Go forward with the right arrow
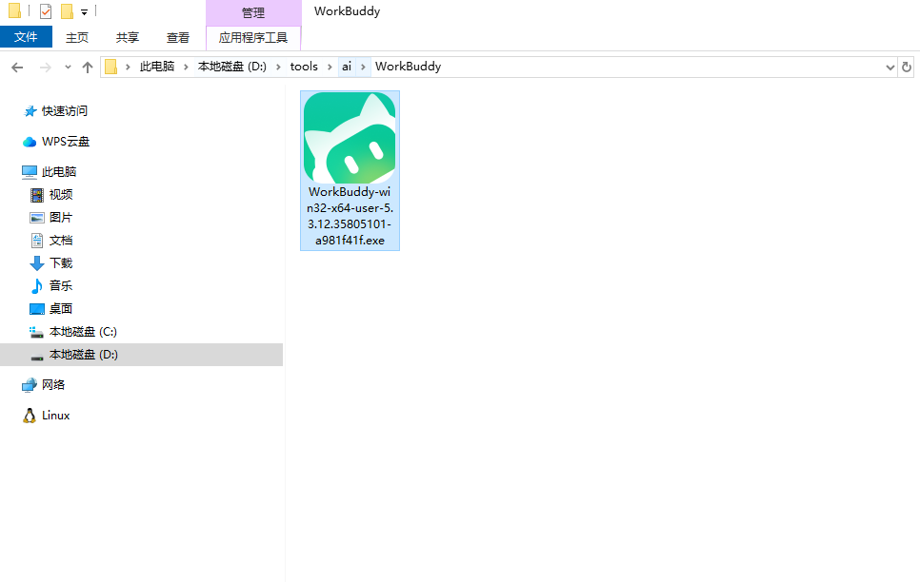 [x=45, y=68]
